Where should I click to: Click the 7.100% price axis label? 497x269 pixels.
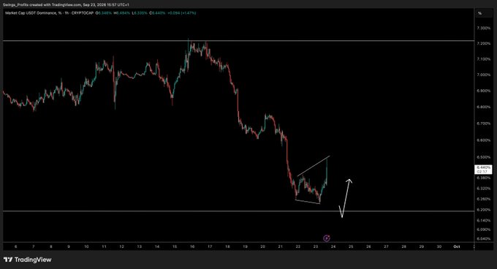[483, 59]
